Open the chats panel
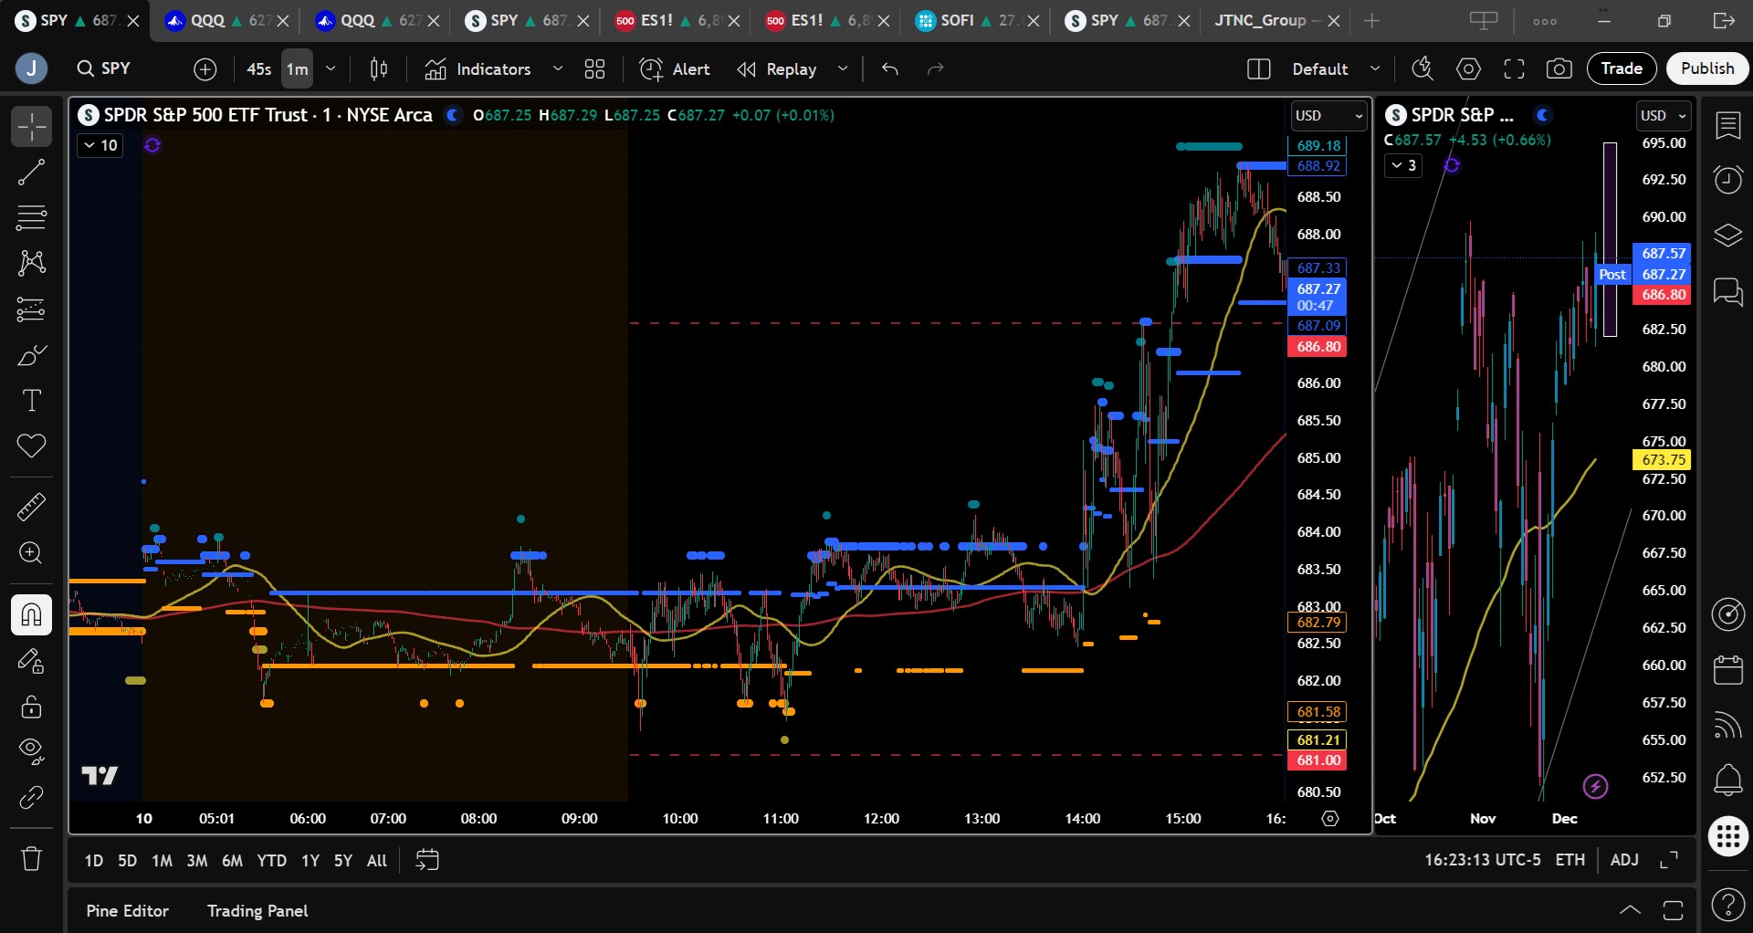1753x933 pixels. 1728,292
